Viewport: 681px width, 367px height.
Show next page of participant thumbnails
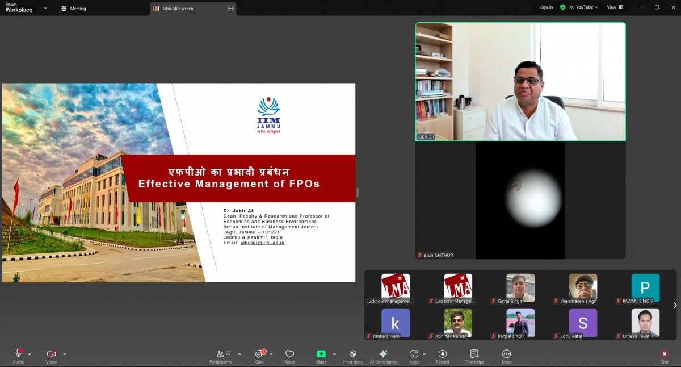675,305
